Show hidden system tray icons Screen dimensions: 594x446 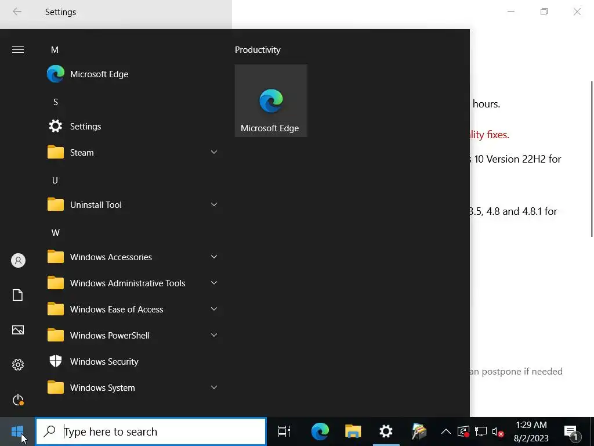click(x=446, y=431)
